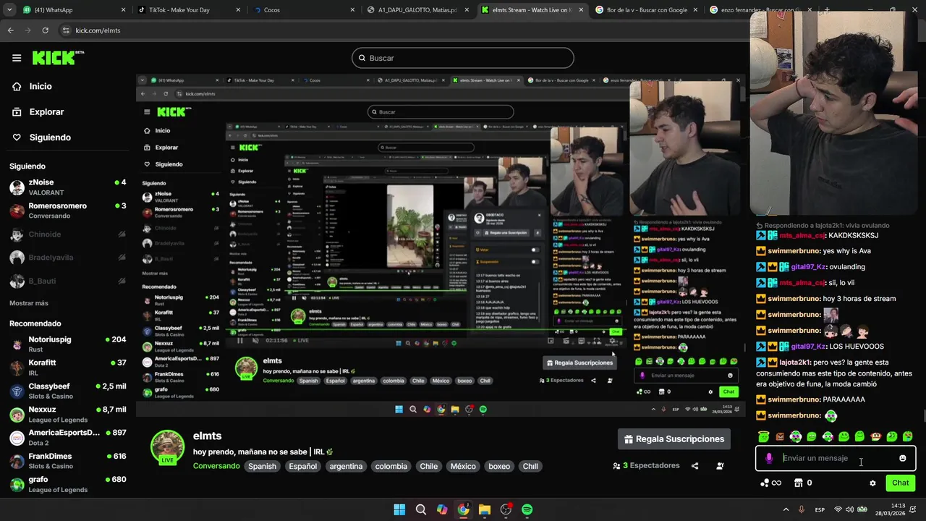This screenshot has height=521, width=926.
Task: Click the 3 Espectadores viewer count
Action: click(x=646, y=466)
